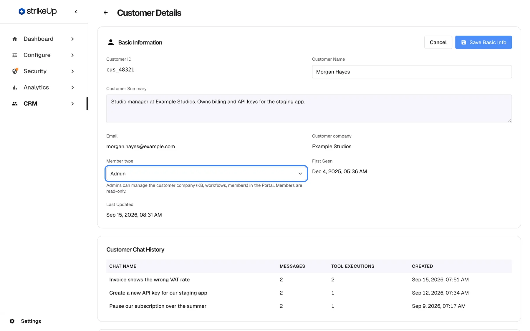Go back using the arrow icon
The height and width of the screenshot is (331, 530).
[106, 13]
